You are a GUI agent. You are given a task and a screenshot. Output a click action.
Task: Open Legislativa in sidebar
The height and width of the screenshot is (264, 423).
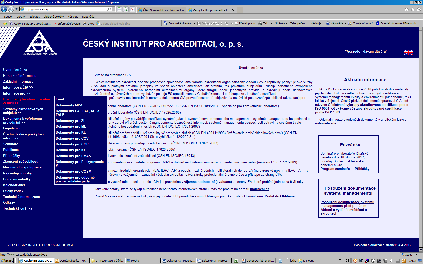[12, 128]
